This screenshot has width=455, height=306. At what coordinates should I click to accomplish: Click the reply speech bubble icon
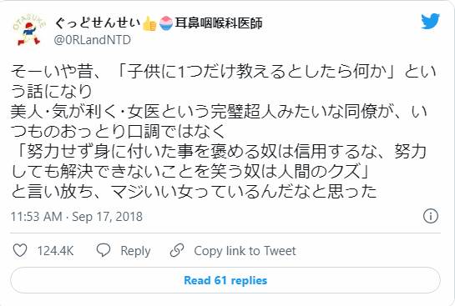pos(104,250)
